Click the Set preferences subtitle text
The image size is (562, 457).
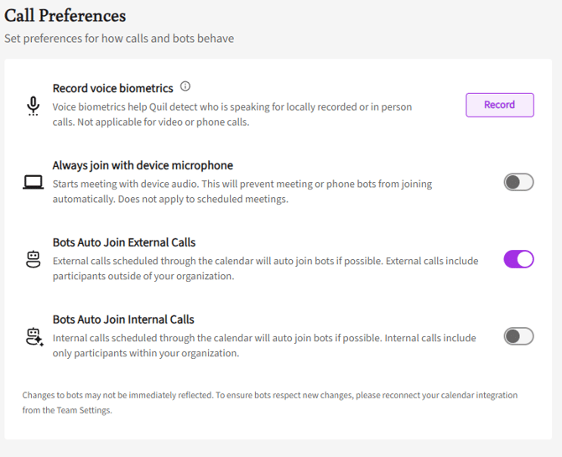(x=119, y=39)
